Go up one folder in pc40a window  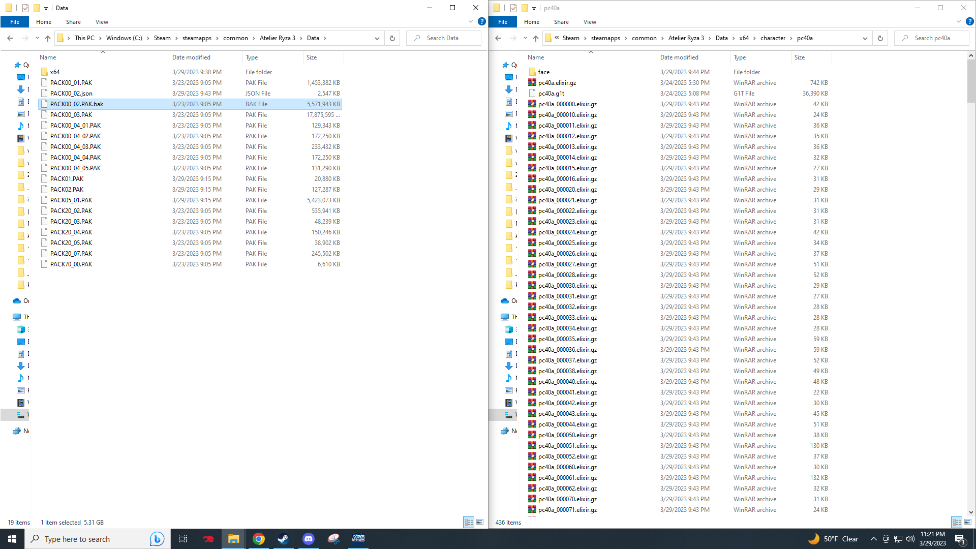pos(536,38)
